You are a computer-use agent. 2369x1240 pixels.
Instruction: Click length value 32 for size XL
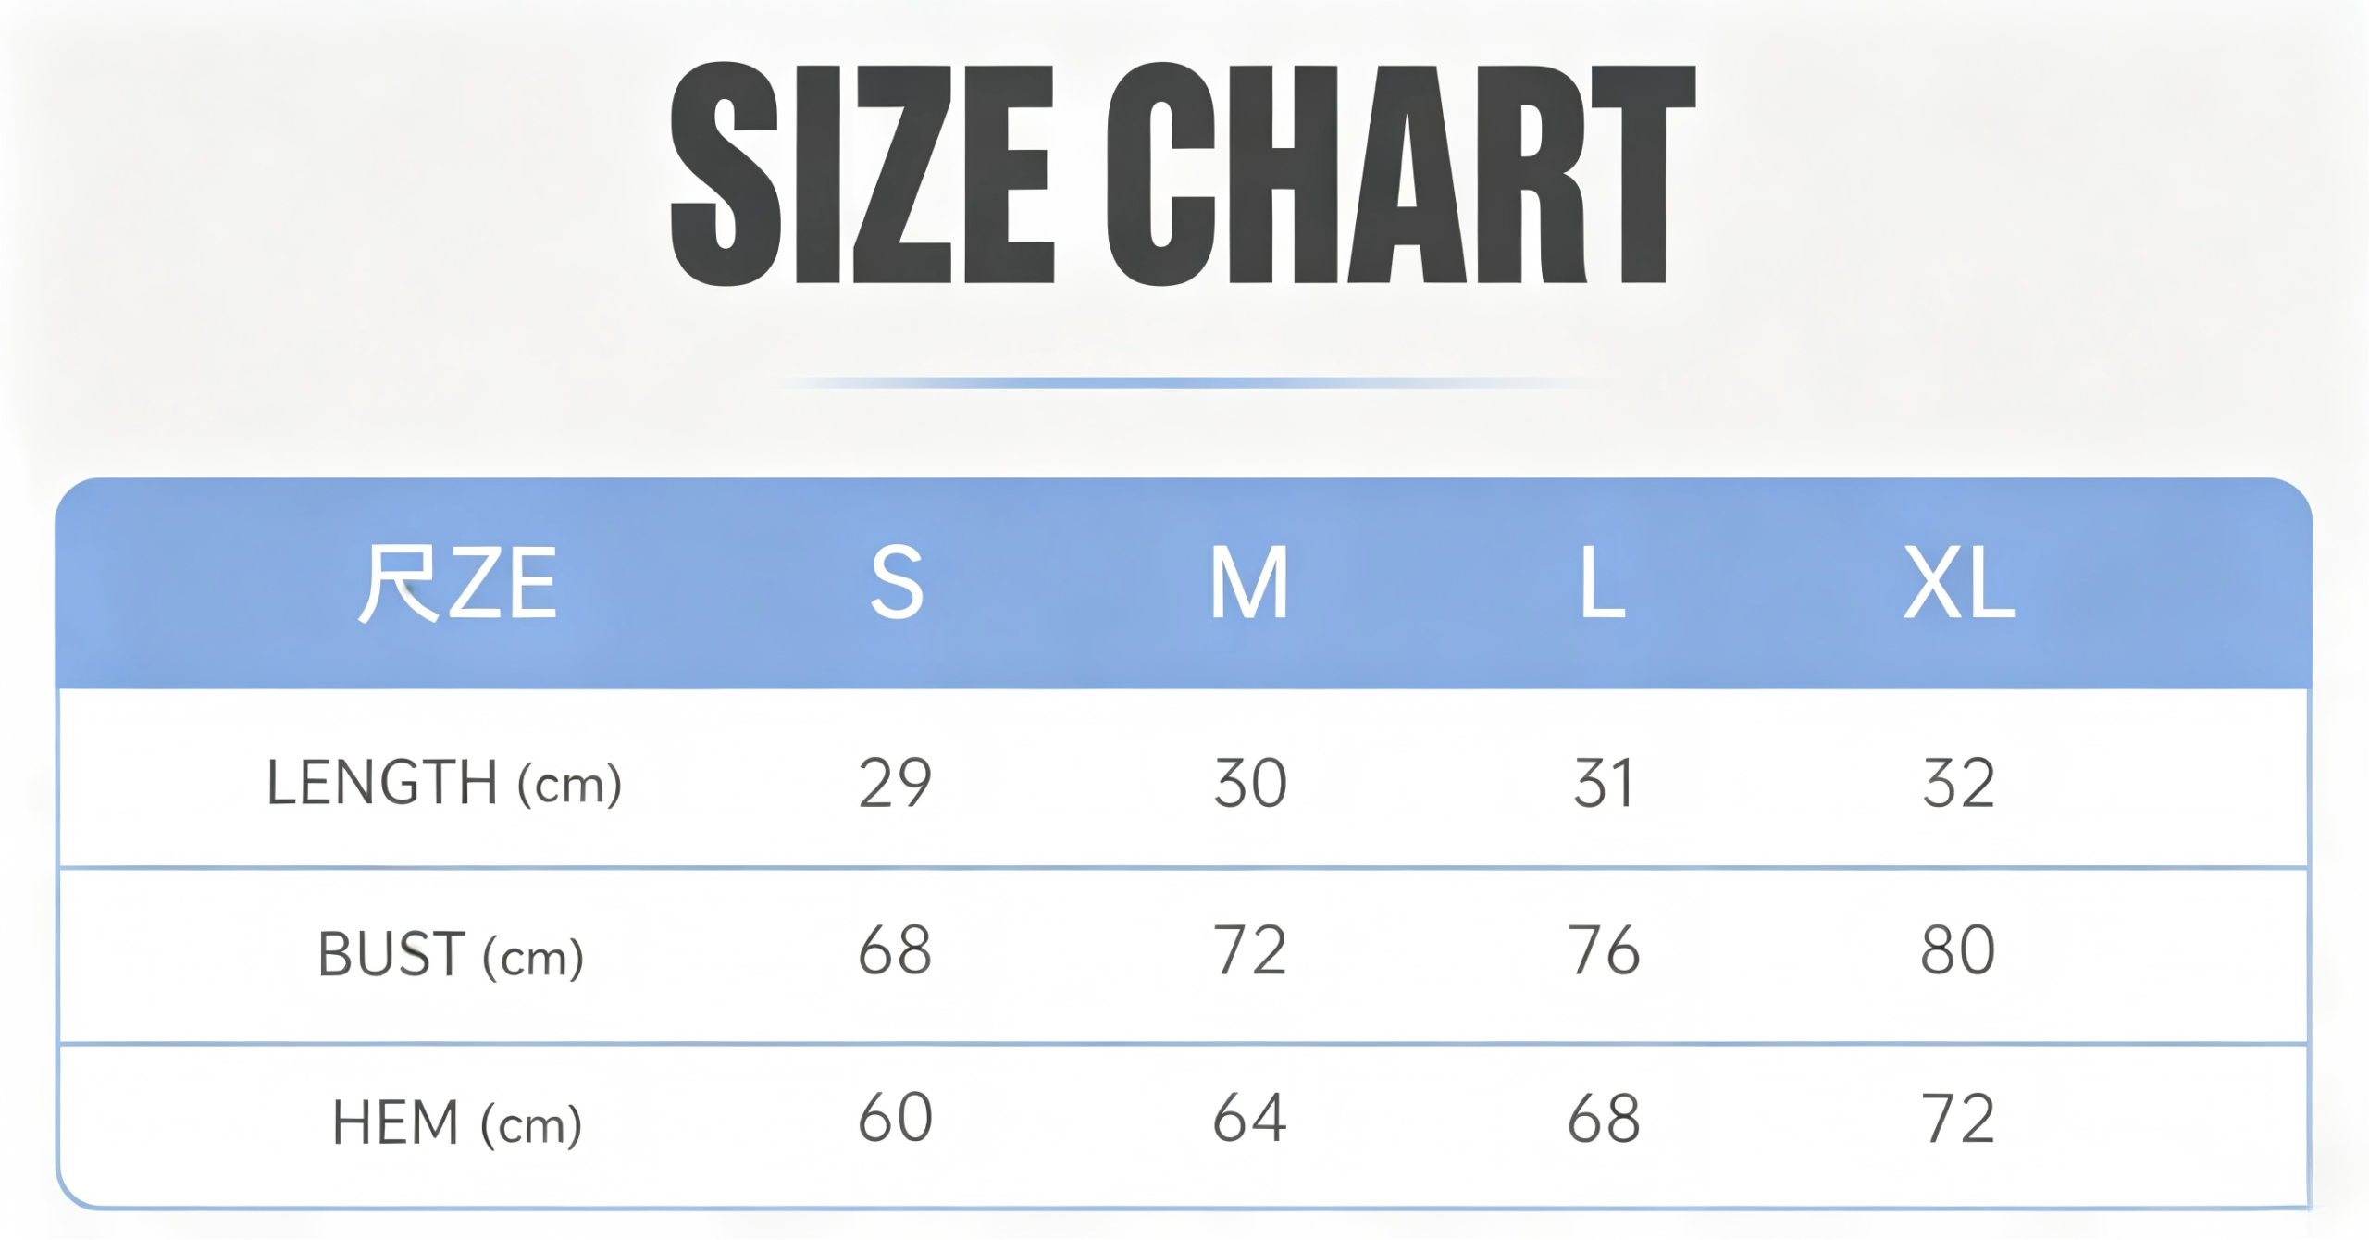pos(1958,783)
